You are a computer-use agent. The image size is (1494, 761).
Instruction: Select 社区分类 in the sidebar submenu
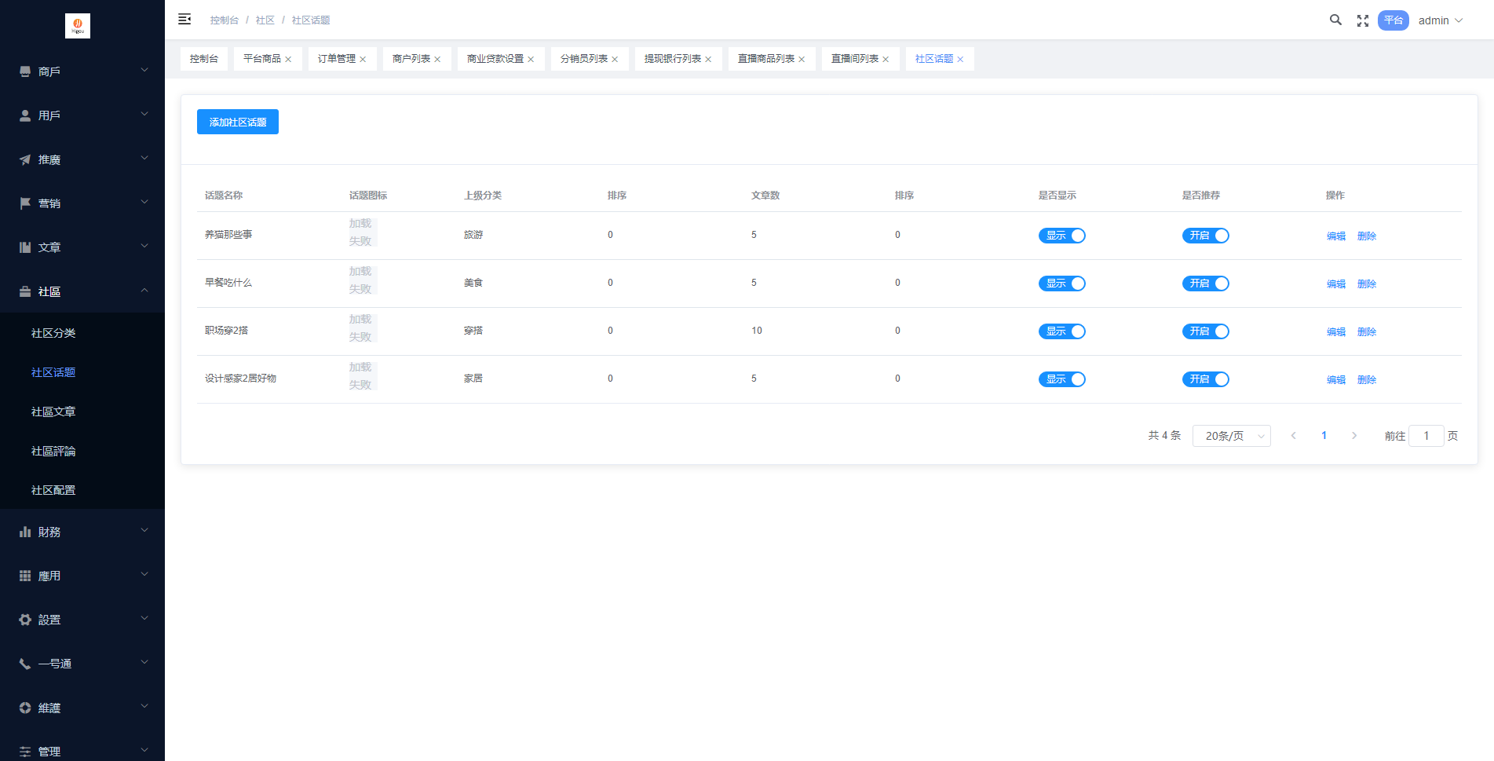[x=53, y=333]
